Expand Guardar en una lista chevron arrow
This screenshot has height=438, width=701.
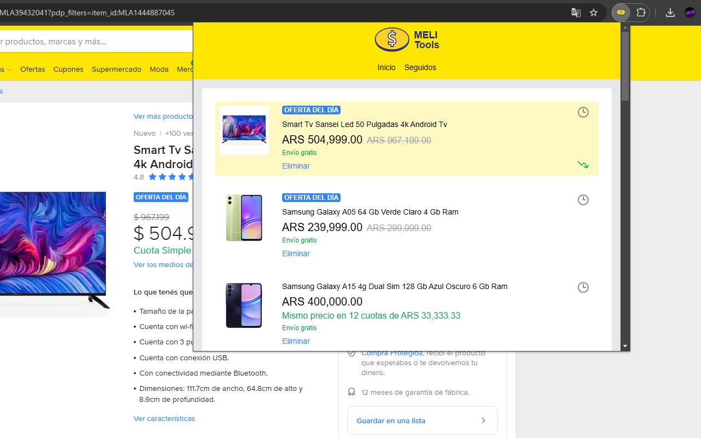pyautogui.click(x=483, y=420)
